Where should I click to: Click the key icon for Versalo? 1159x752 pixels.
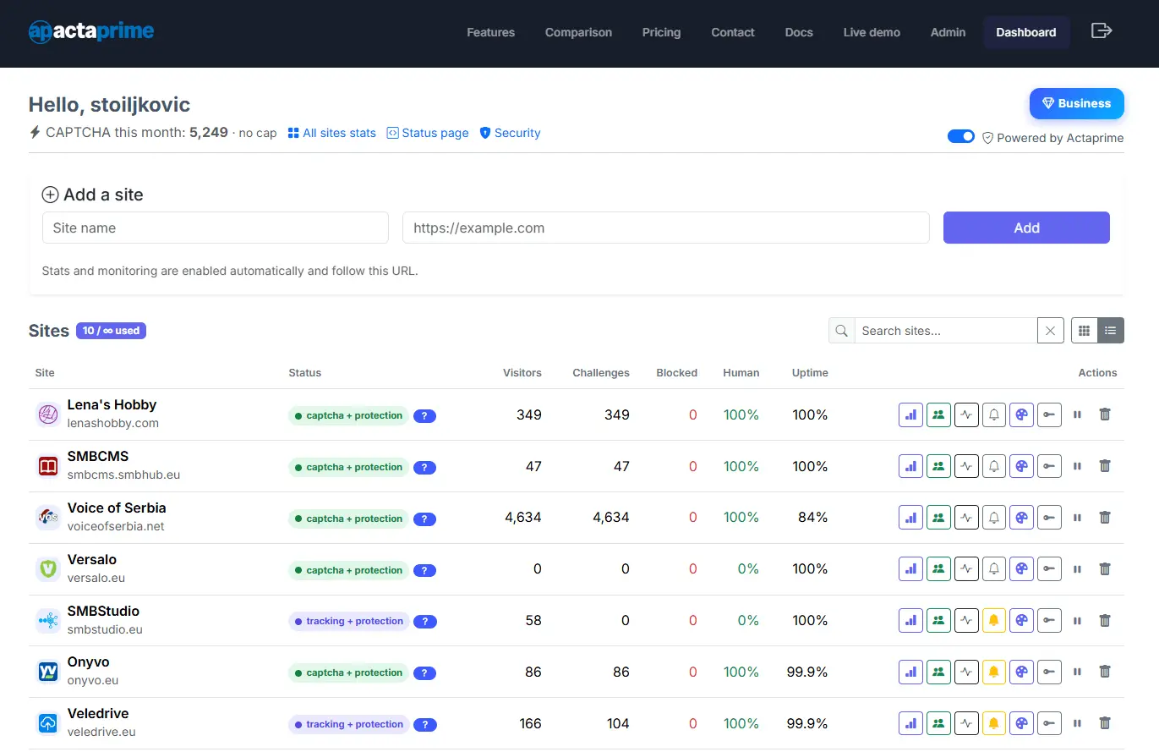[1049, 569]
